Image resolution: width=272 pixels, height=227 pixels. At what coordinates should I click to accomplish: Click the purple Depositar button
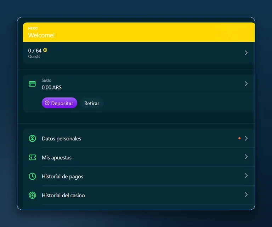[x=59, y=103]
